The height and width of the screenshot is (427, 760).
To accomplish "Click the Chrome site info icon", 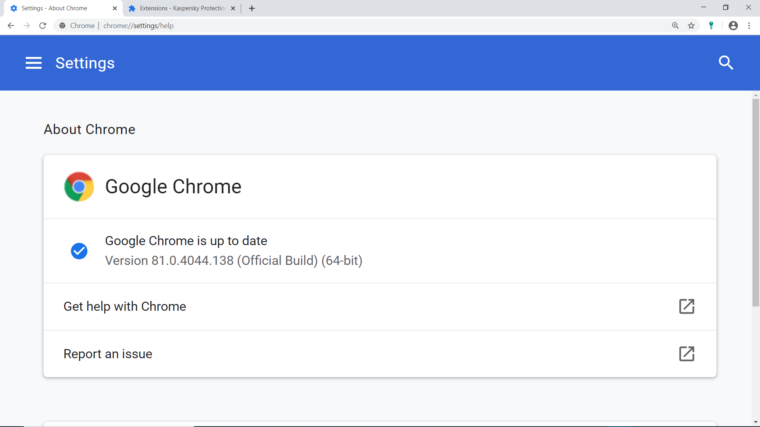I will click(x=62, y=26).
